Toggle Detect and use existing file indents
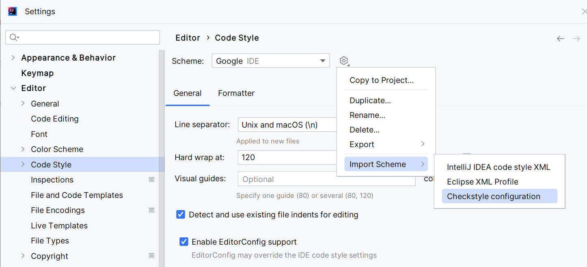This screenshot has height=267, width=587. click(x=181, y=215)
